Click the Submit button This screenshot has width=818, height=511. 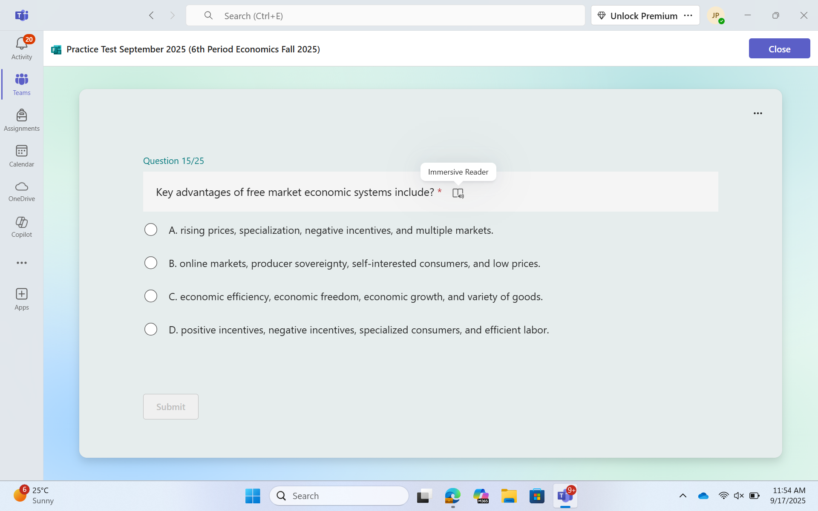click(x=170, y=407)
